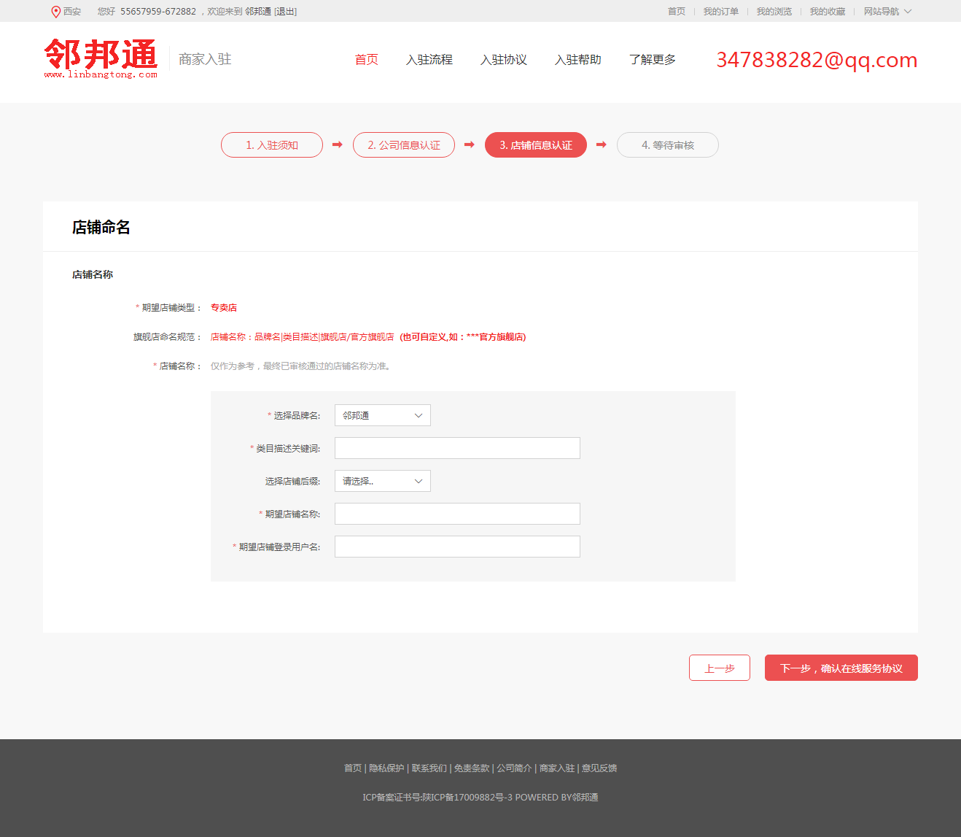Screen dimensions: 961x837
Task: Open the 入驻协议 menu item
Action: [x=503, y=60]
